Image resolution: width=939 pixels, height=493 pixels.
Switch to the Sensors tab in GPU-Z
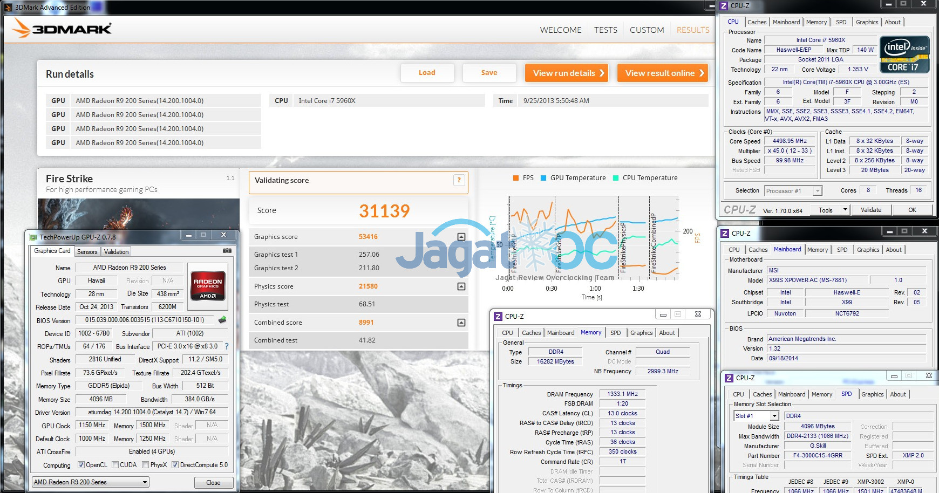[87, 252]
